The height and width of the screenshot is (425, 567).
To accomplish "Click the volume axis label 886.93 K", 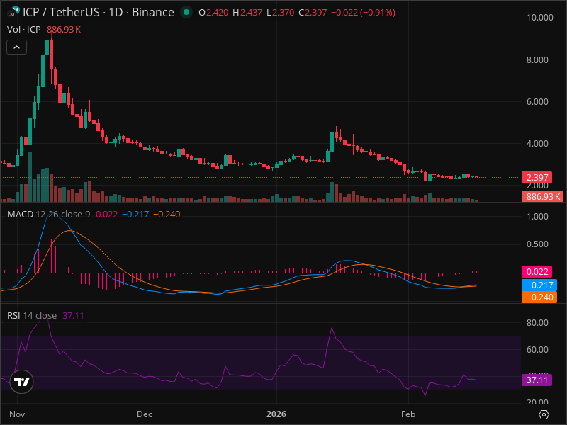I will pos(543,197).
